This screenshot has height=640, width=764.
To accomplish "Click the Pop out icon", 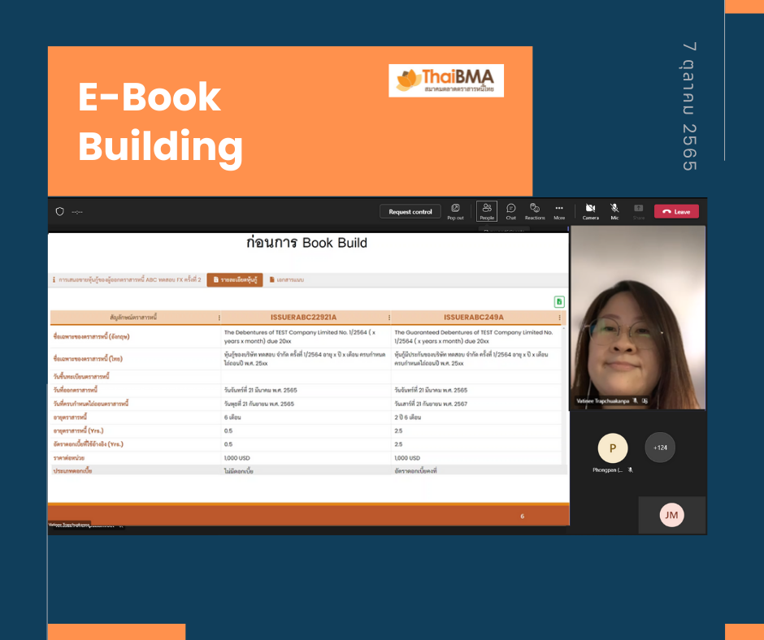I will coord(455,211).
